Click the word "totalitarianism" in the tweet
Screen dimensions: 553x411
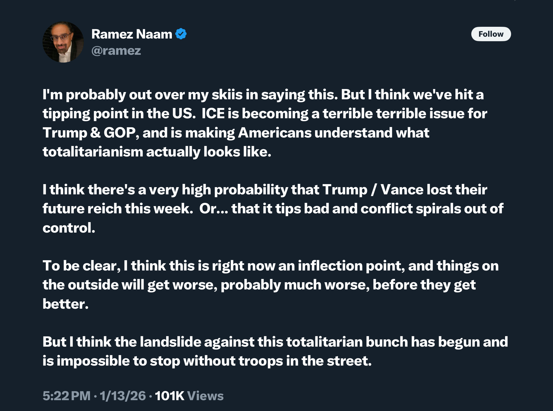pos(93,152)
